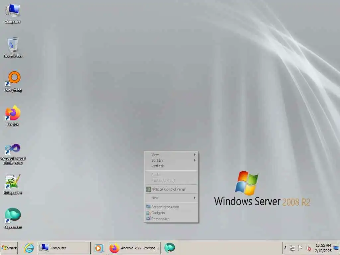Image resolution: width=340 pixels, height=255 pixels.
Task: Open network tray icon
Action: click(x=292, y=248)
